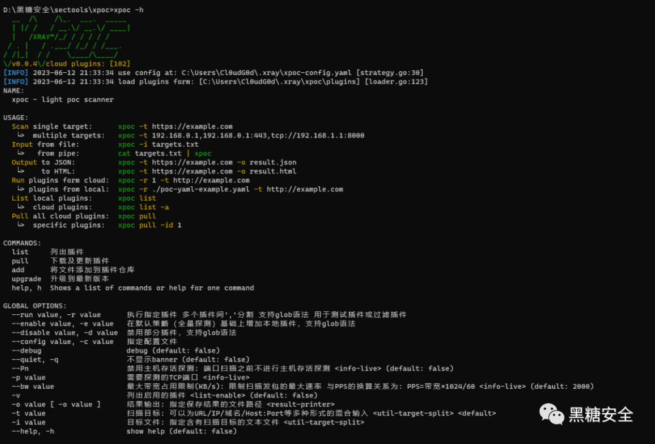Click the option '-o value [ -o value ]'
The width and height of the screenshot is (655, 444).
[56, 405]
